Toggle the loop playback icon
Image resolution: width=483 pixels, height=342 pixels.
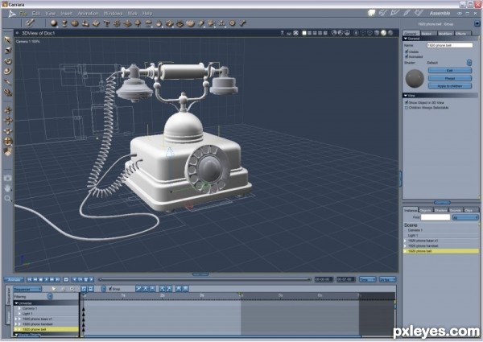click(66, 279)
